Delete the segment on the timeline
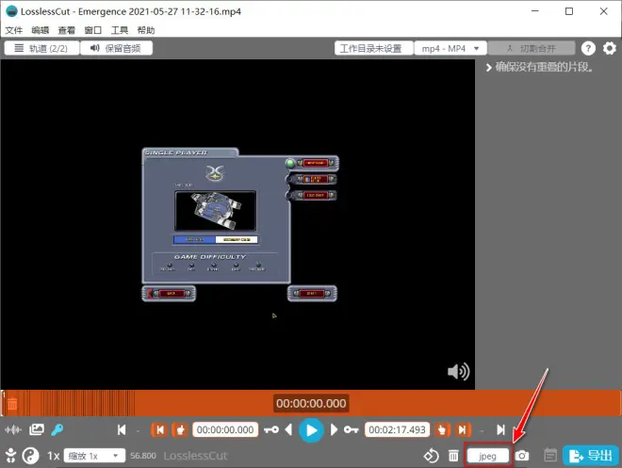622x468 pixels. (12, 404)
